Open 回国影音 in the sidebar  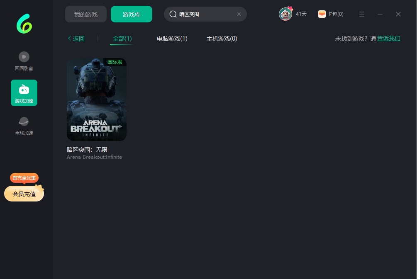pos(24,57)
